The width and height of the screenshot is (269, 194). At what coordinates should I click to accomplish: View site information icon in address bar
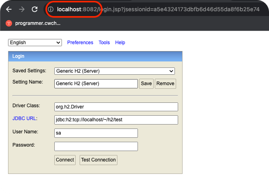pyautogui.click(x=51, y=9)
